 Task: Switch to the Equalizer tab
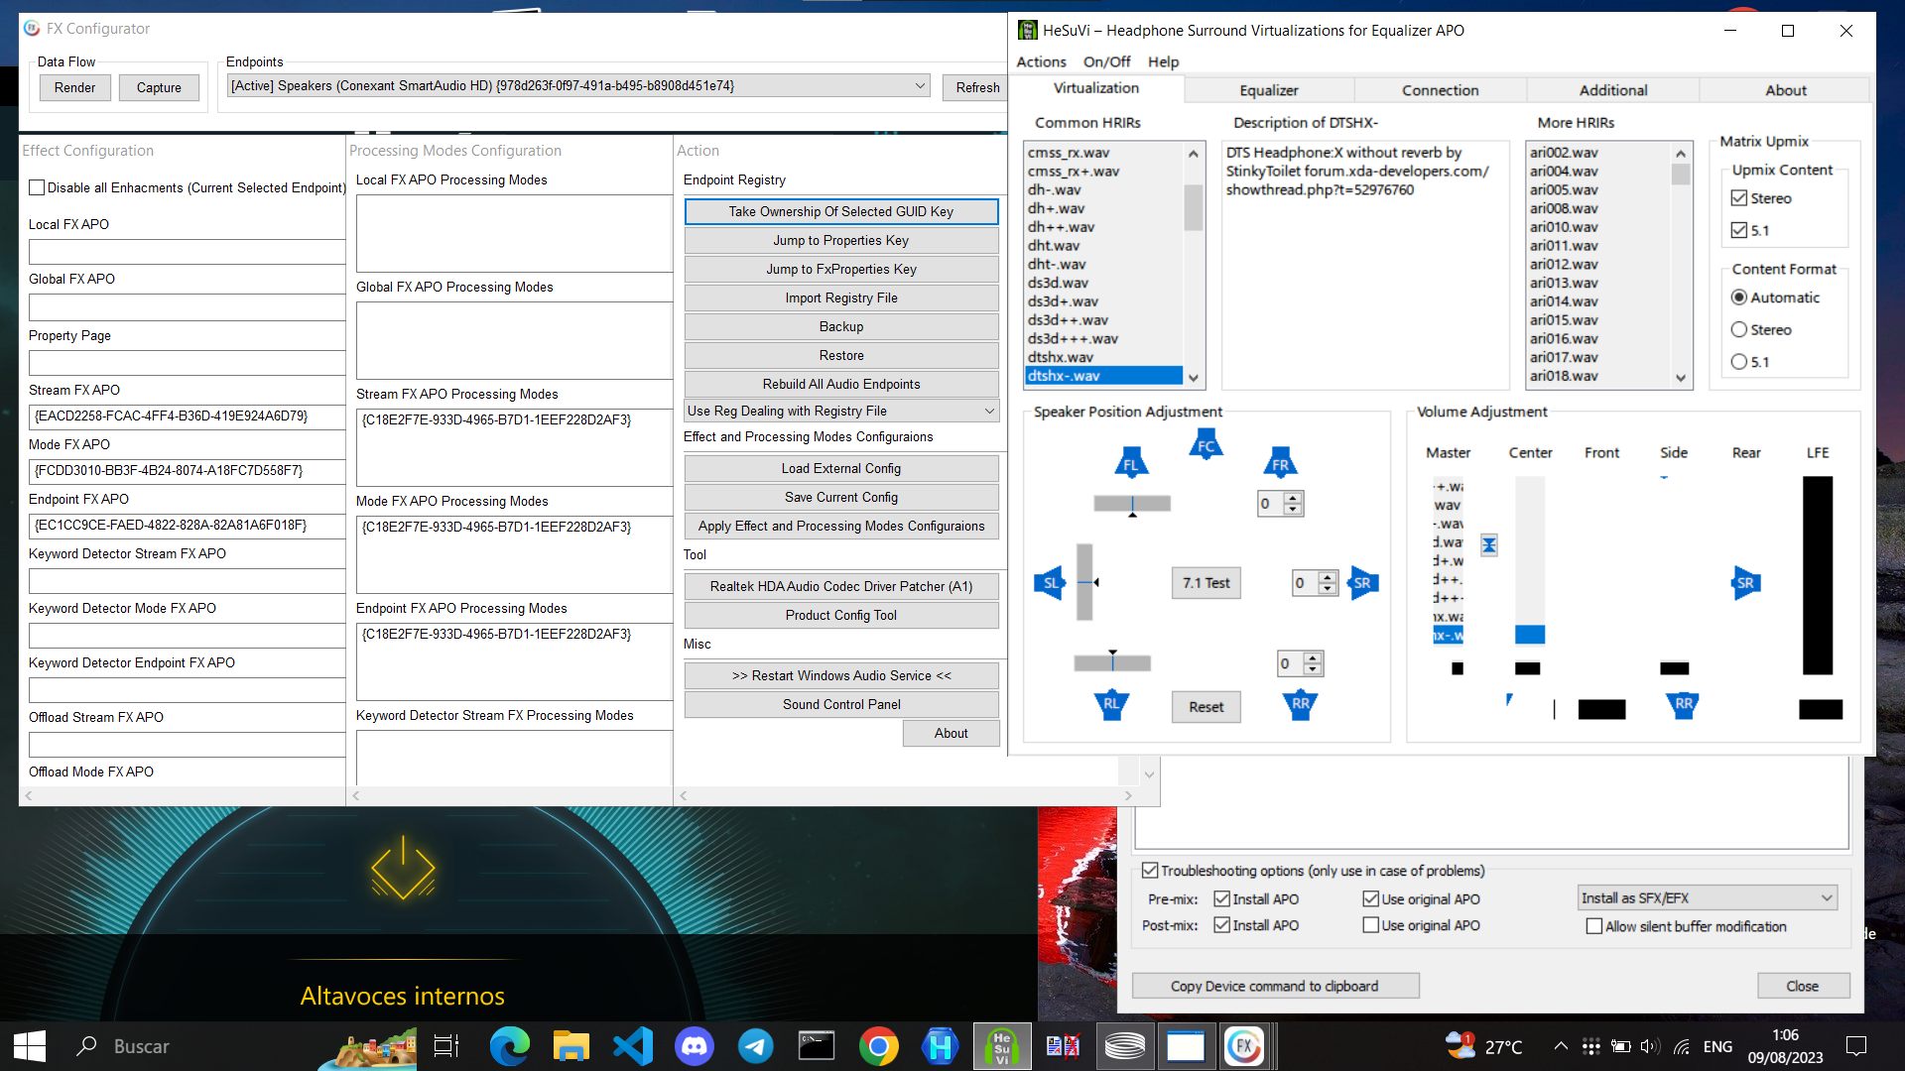coord(1269,90)
